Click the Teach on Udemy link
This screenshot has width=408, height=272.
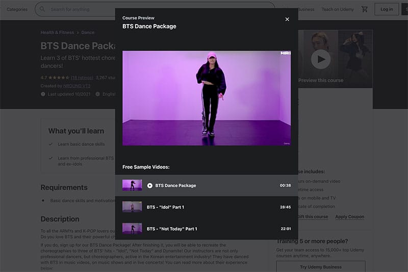pos(337,9)
